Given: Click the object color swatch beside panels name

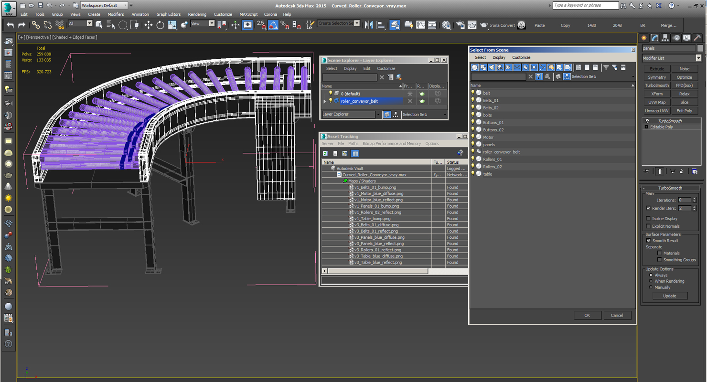Looking at the screenshot, I should pyautogui.click(x=700, y=48).
